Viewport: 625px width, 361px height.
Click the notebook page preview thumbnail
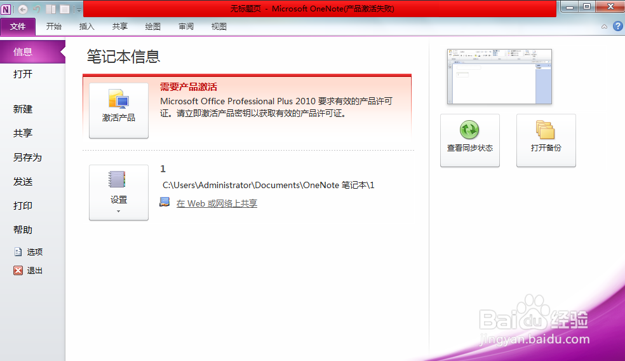pyautogui.click(x=499, y=77)
